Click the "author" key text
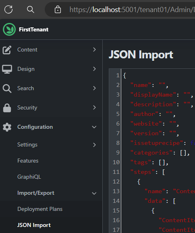 coord(144,114)
